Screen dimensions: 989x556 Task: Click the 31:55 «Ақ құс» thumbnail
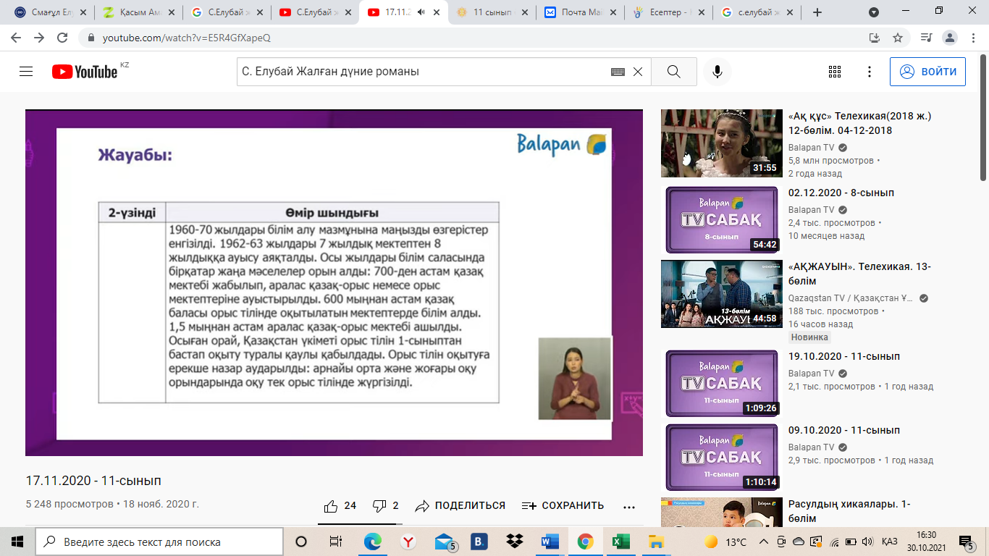[x=722, y=143]
